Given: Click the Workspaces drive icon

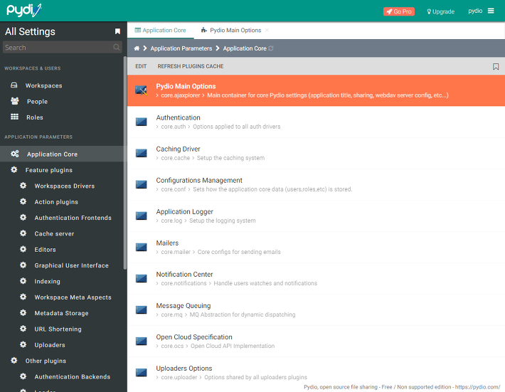Looking at the screenshot, I should 14,85.
